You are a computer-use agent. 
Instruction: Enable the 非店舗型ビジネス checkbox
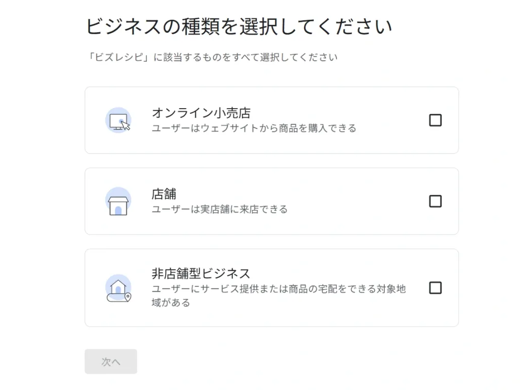[x=435, y=288]
